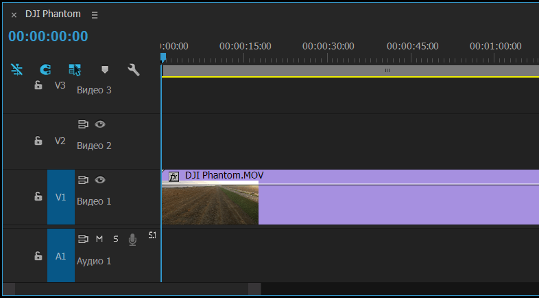The height and width of the screenshot is (298, 539).
Task: Click the blue playhead marker on ruler
Action: coord(163,58)
